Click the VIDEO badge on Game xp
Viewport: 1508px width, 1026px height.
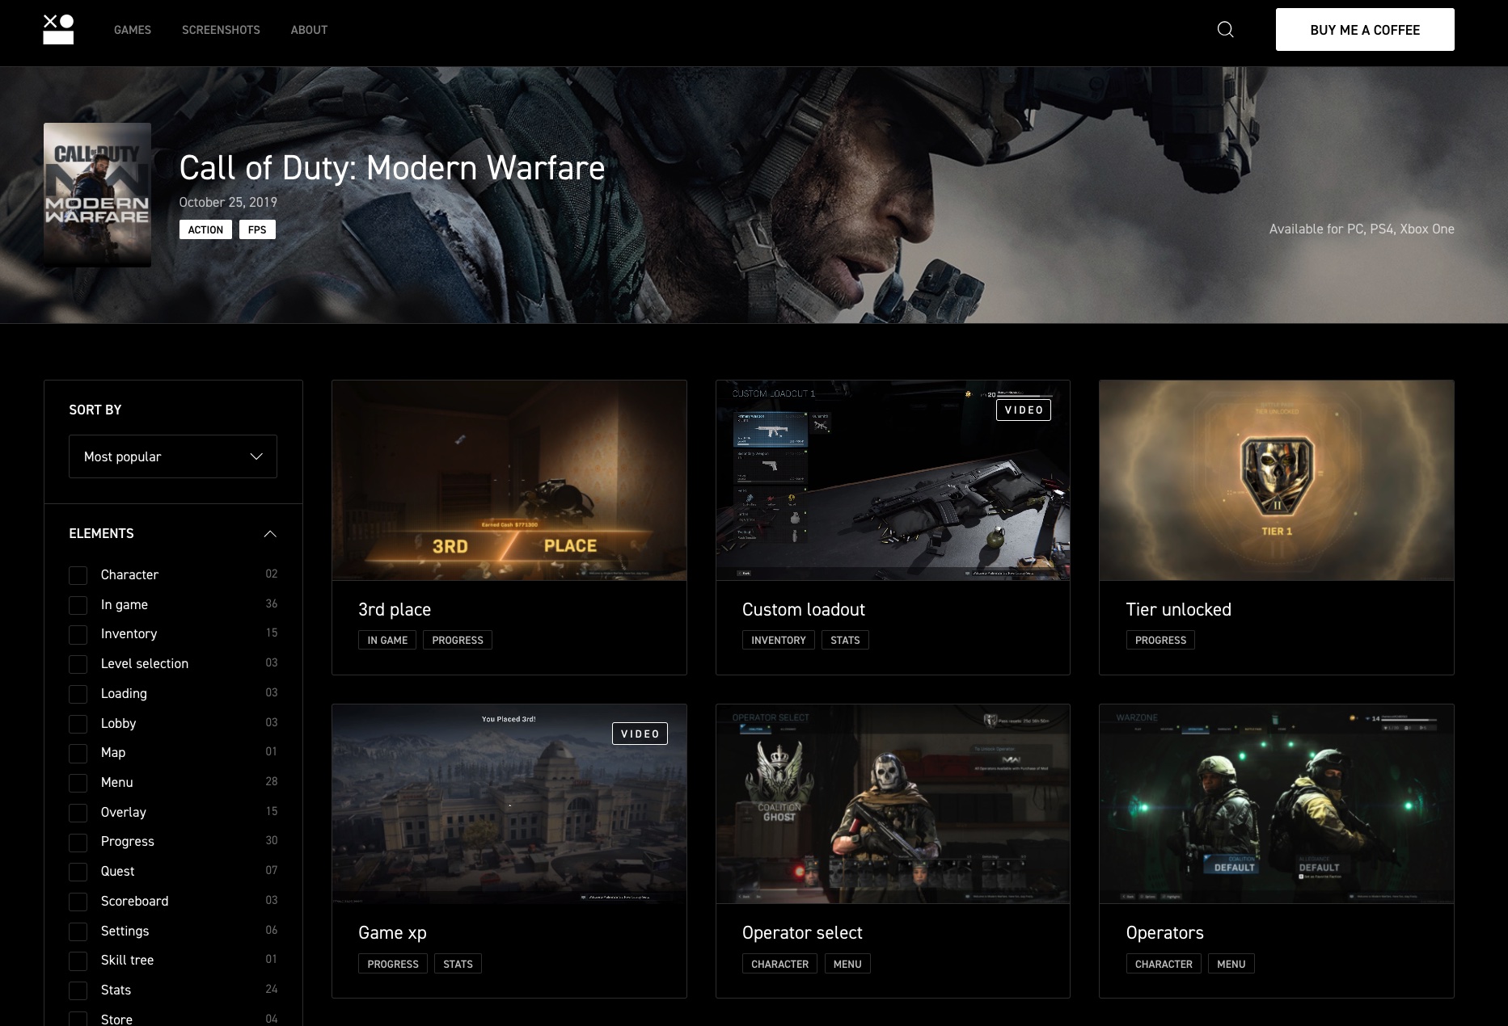640,734
